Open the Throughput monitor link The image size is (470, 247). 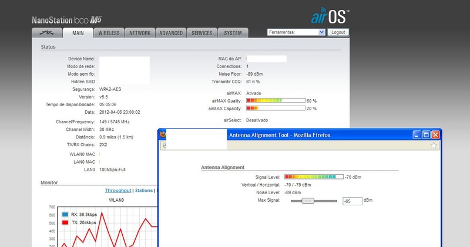pyautogui.click(x=118, y=191)
